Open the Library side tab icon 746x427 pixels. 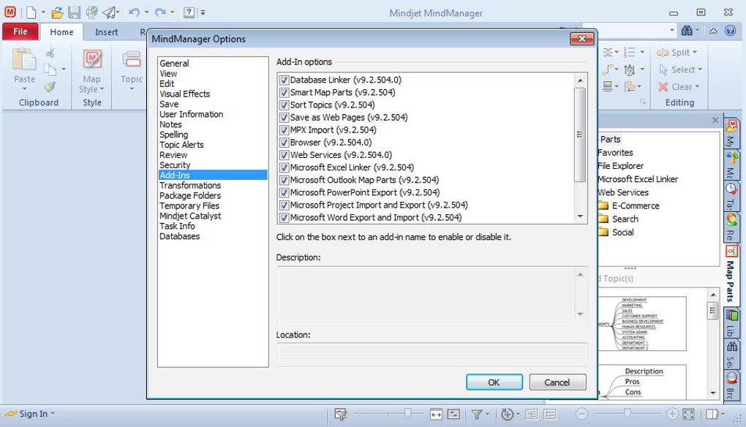pyautogui.click(x=731, y=315)
